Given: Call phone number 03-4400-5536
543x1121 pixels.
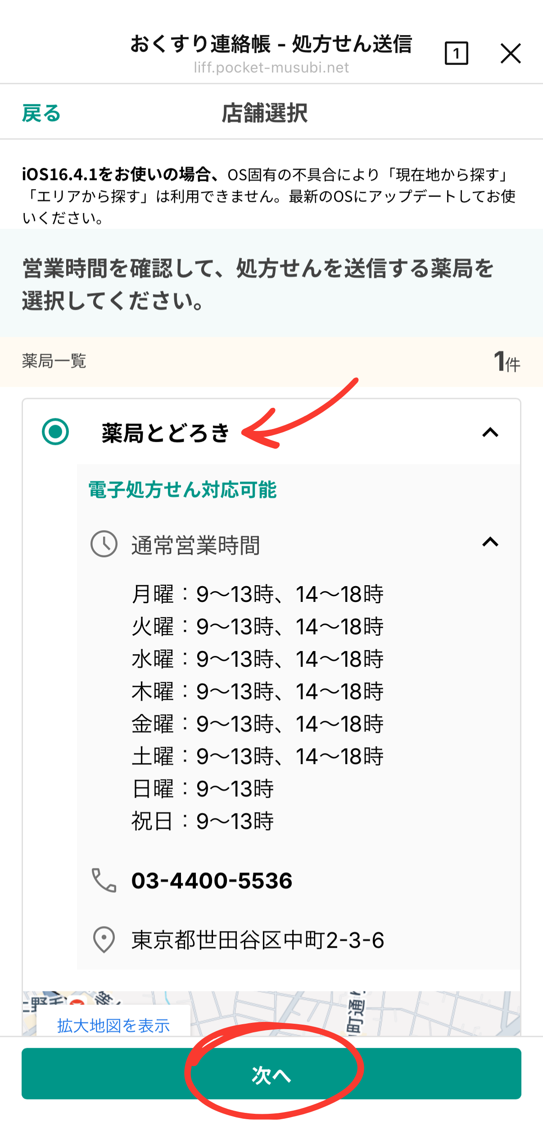Looking at the screenshot, I should pyautogui.click(x=212, y=881).
